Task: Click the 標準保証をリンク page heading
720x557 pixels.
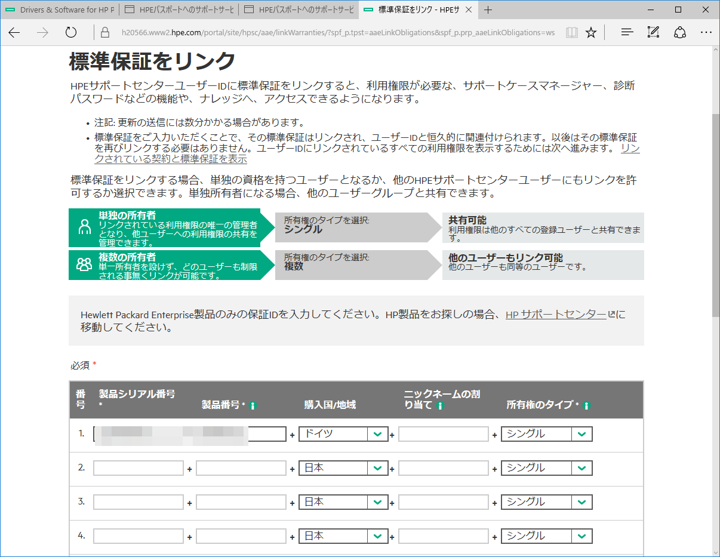Action: click(153, 61)
